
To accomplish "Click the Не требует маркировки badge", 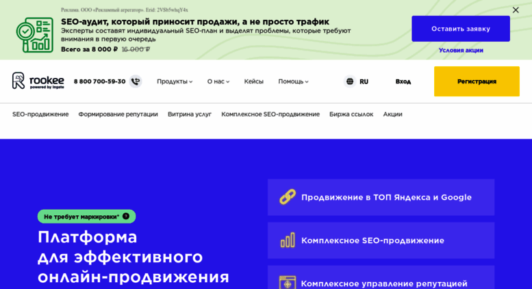I will [86, 217].
